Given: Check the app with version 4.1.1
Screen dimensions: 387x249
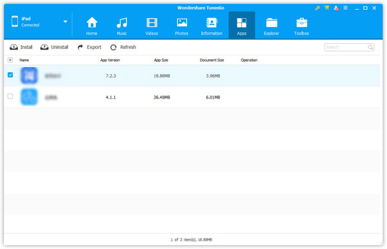Looking at the screenshot, I should point(10,96).
